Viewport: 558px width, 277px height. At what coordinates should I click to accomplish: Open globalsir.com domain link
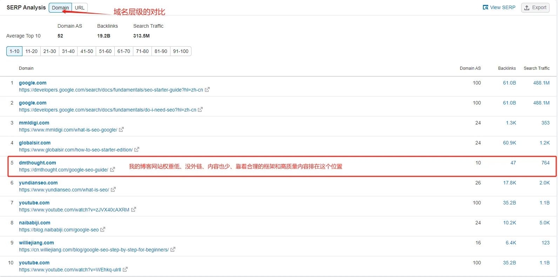coord(35,143)
